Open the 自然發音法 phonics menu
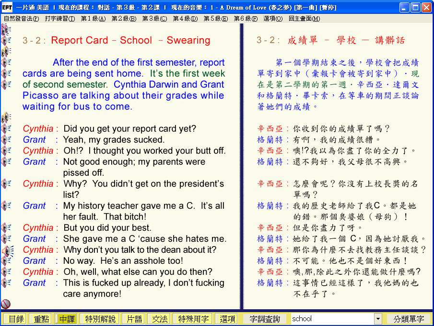 coord(22,19)
